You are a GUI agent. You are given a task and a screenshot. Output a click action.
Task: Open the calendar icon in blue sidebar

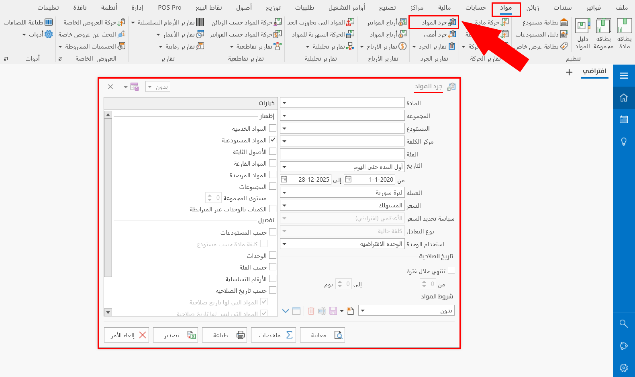click(x=624, y=119)
